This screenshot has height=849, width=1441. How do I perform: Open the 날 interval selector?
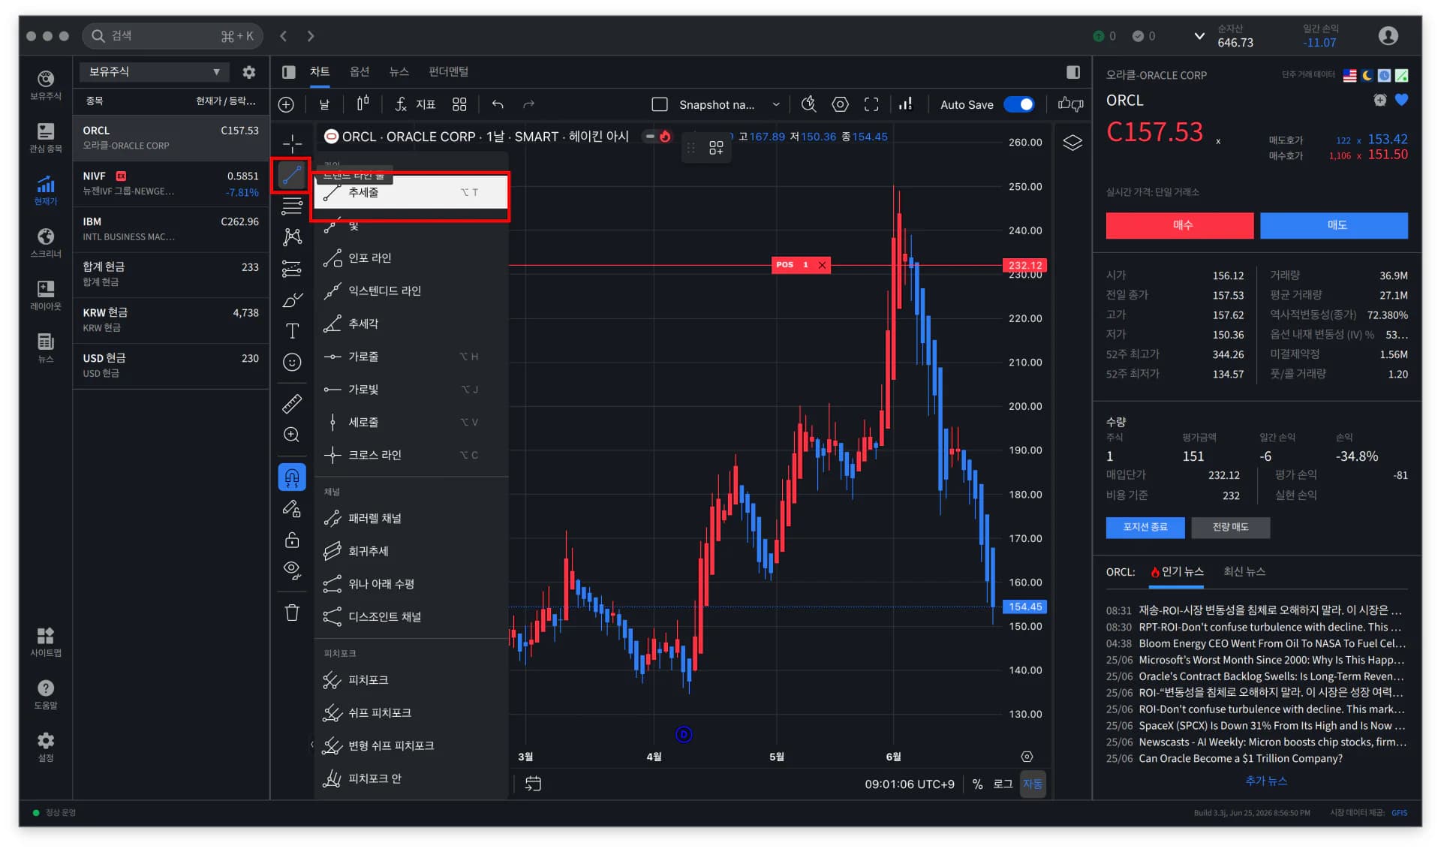(324, 104)
